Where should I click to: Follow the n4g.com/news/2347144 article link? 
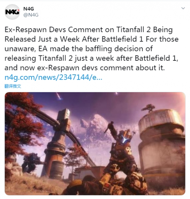(53, 77)
